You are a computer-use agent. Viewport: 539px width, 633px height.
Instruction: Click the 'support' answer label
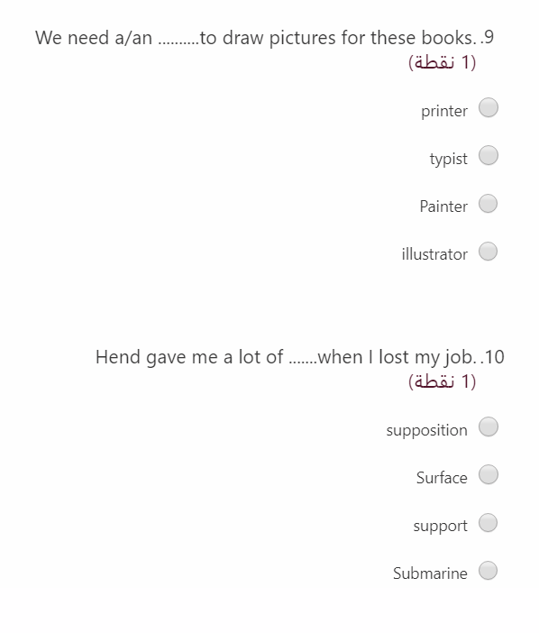tap(441, 526)
